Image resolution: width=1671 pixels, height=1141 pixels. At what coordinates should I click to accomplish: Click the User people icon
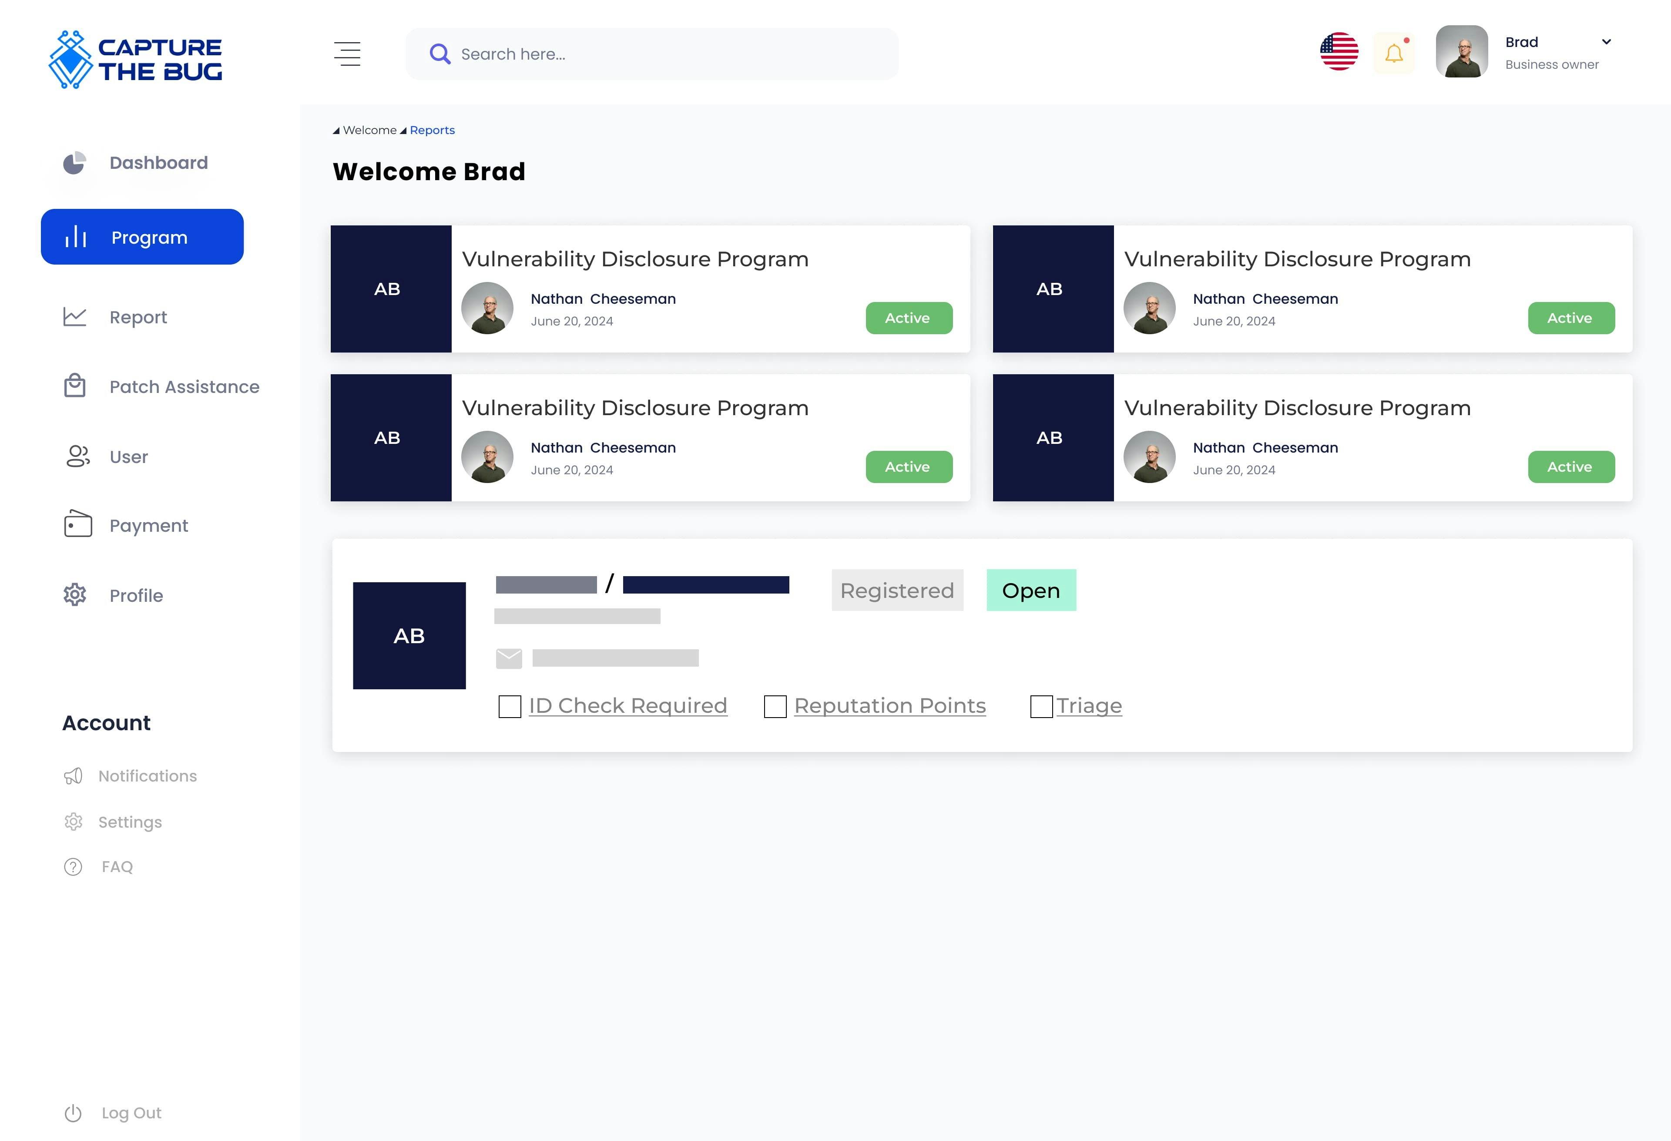(77, 456)
